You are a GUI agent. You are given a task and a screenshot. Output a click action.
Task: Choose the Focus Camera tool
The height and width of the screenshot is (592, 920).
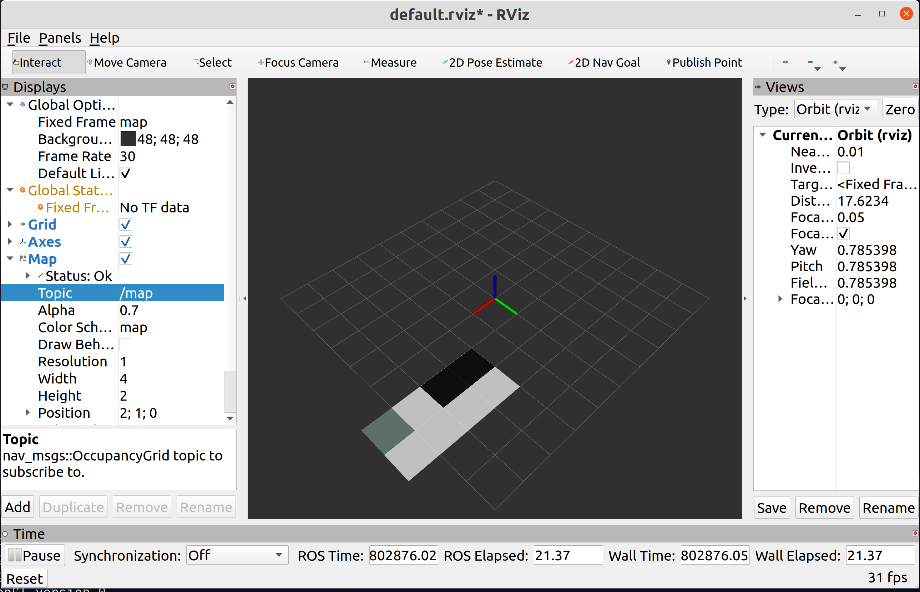pyautogui.click(x=298, y=62)
